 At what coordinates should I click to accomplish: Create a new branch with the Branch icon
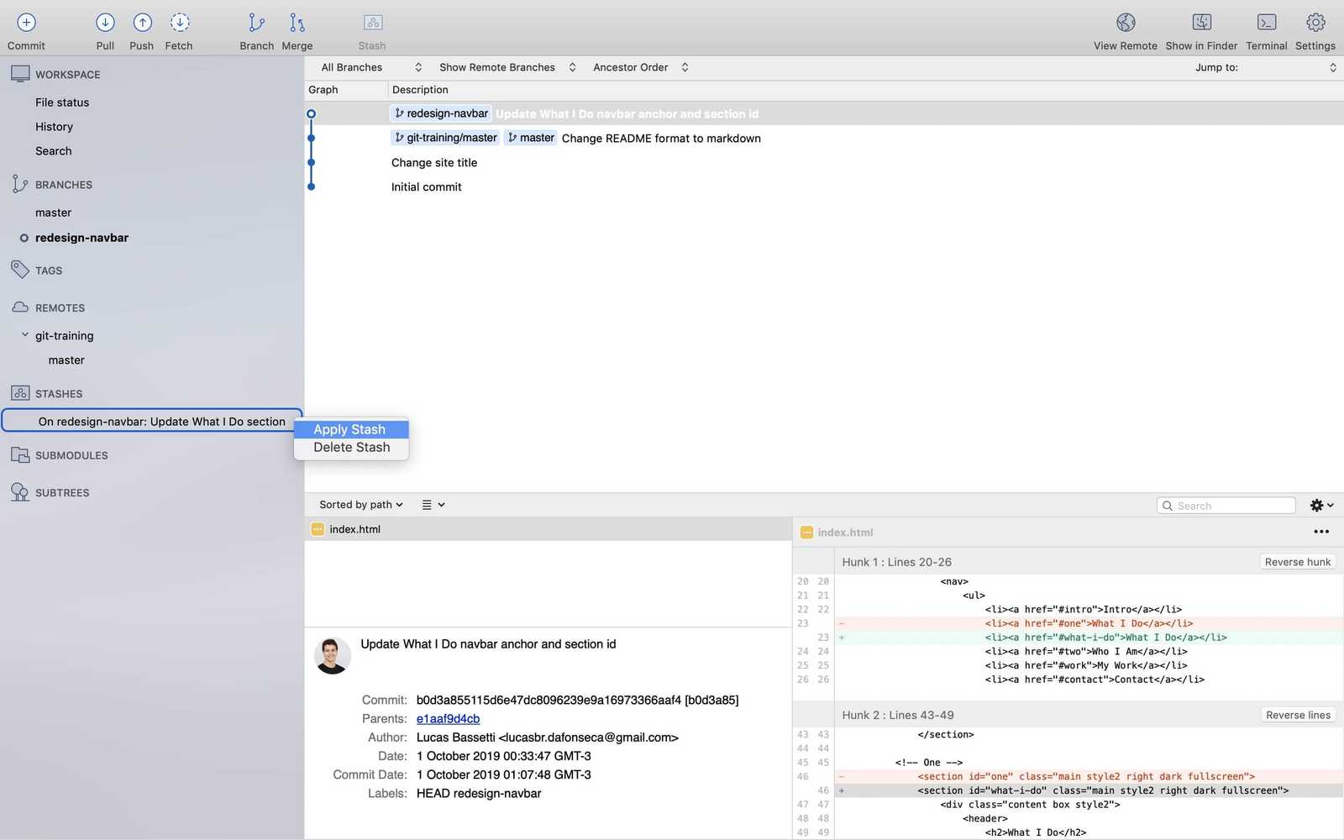pos(256,23)
